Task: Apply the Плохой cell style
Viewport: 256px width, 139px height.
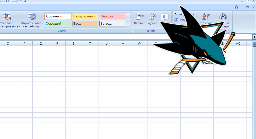Action: (x=112, y=16)
